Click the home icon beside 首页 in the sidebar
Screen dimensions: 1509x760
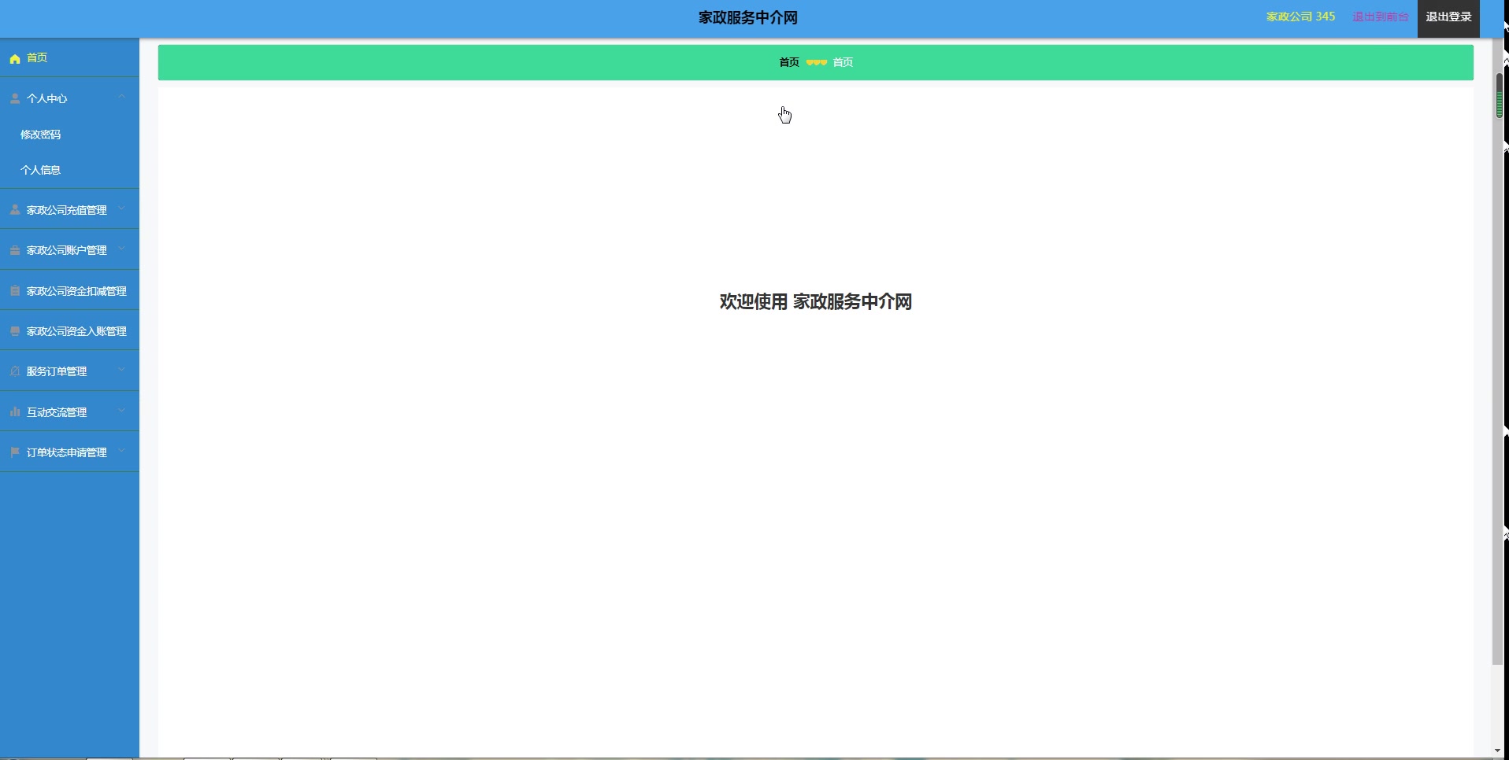click(15, 59)
